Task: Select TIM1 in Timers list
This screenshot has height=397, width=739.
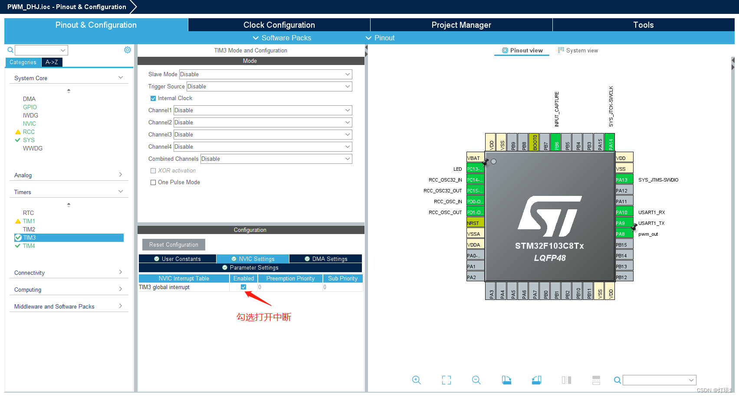Action: click(29, 221)
